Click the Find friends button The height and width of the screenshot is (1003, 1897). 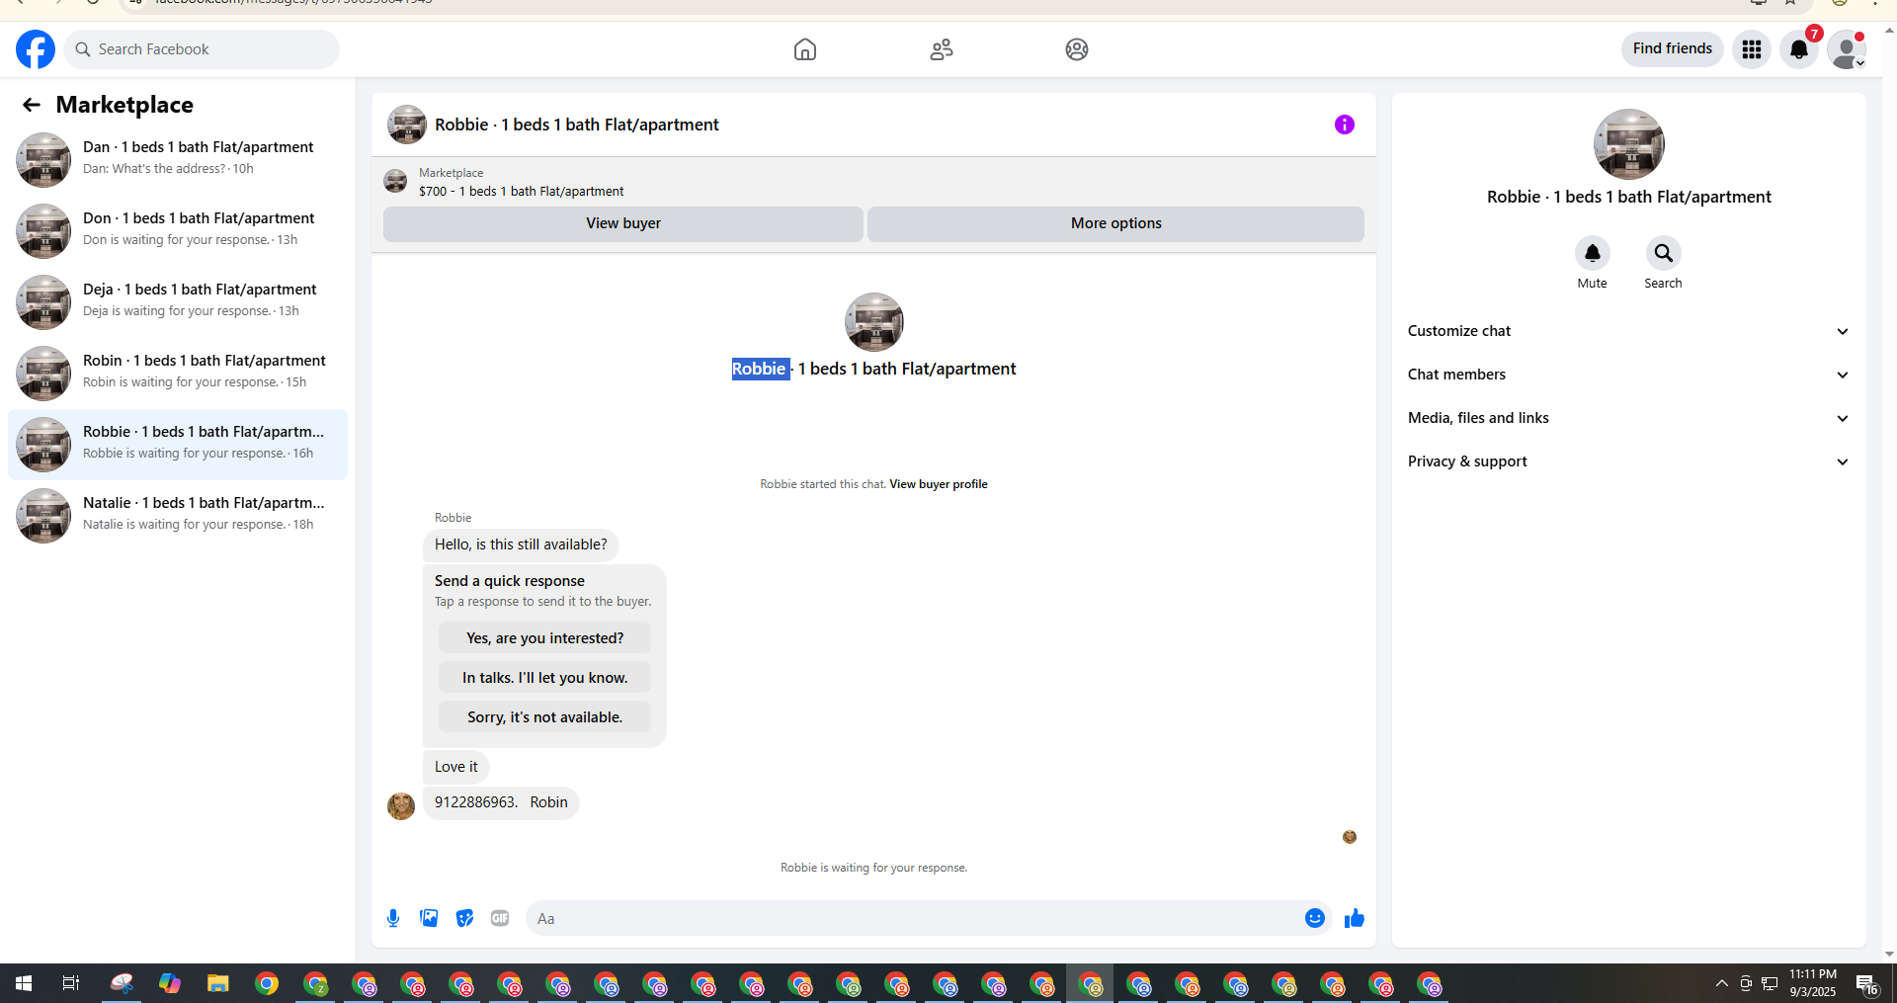(1673, 48)
